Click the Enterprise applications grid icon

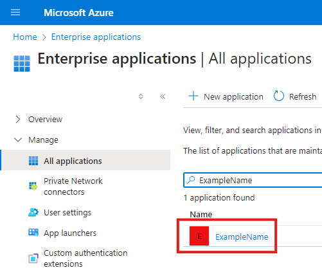22,64
